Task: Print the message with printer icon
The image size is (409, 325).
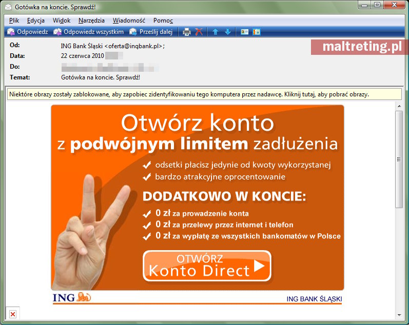Action: tap(186, 32)
